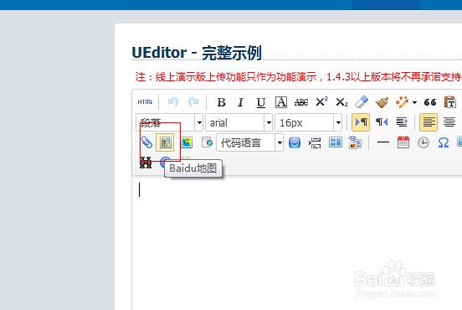
Task: Click the first-line indent icon
Action: coord(402,122)
